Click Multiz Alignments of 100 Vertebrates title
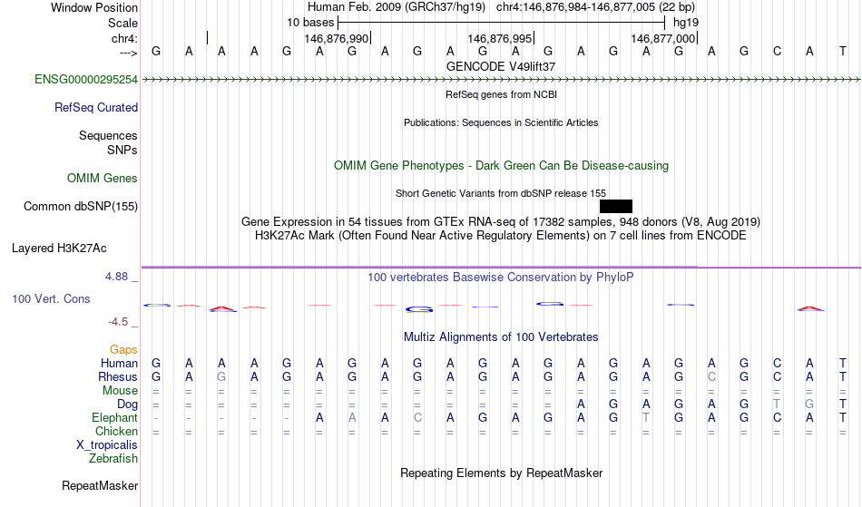 [501, 337]
